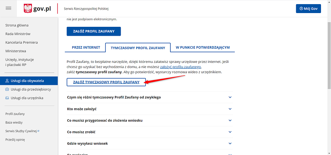
Task: Click the ZAŁÓŻ PROFIL ZAUFANY button
Action: click(x=94, y=31)
